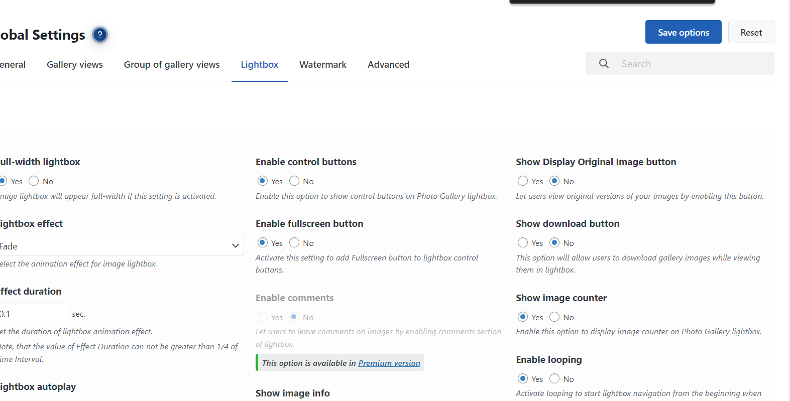Select Yes for Show download button
790x401 pixels.
coord(523,242)
